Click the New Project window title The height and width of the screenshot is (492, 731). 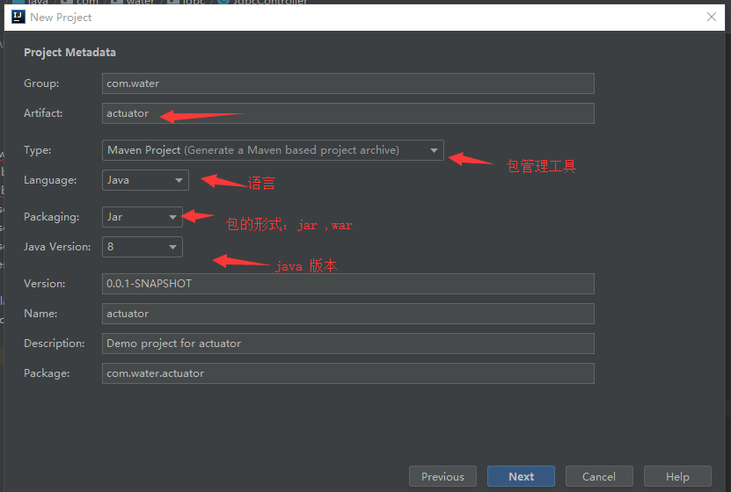click(x=61, y=18)
